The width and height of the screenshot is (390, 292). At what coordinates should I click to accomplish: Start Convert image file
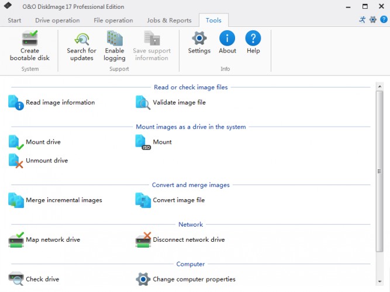click(178, 200)
